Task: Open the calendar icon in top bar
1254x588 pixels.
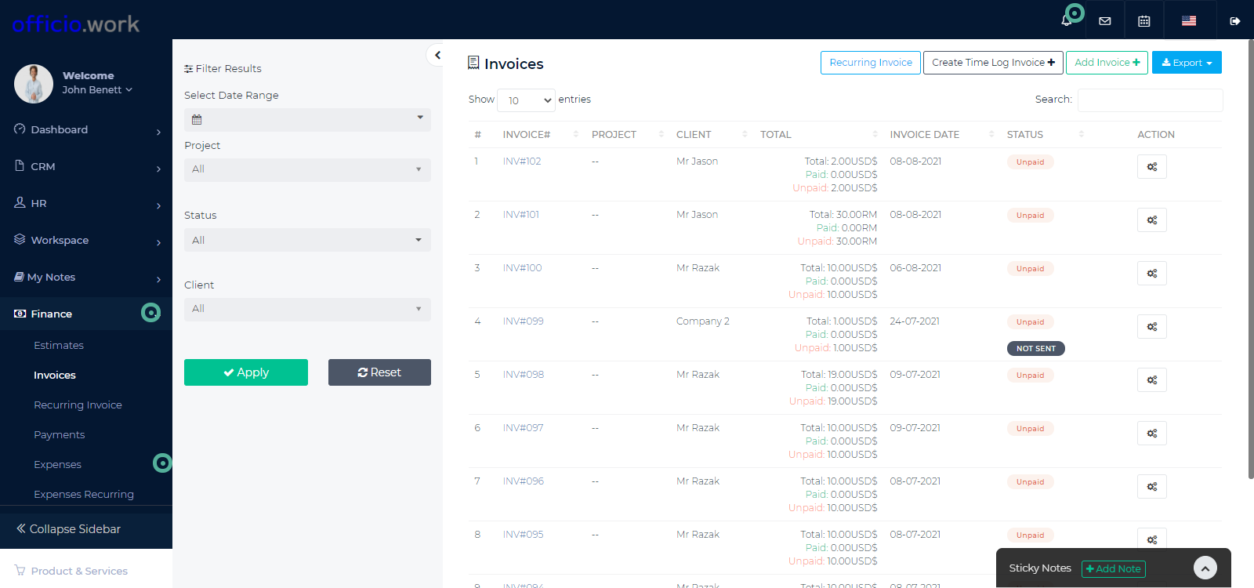Action: click(x=1144, y=21)
